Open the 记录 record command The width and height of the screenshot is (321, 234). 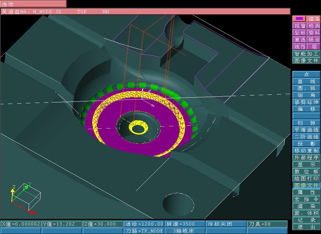(x=306, y=220)
